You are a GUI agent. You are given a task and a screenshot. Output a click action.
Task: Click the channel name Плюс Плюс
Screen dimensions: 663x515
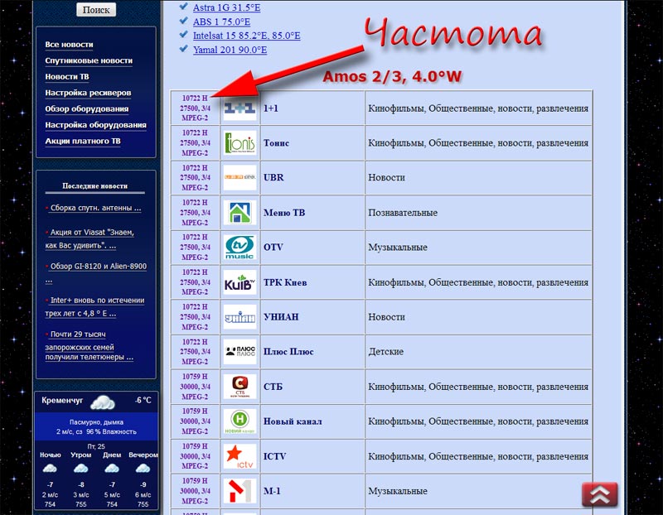[288, 352]
